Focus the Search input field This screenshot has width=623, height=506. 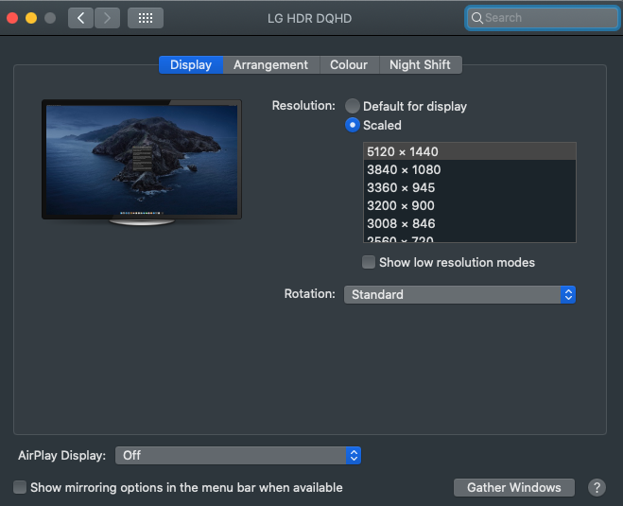click(543, 18)
